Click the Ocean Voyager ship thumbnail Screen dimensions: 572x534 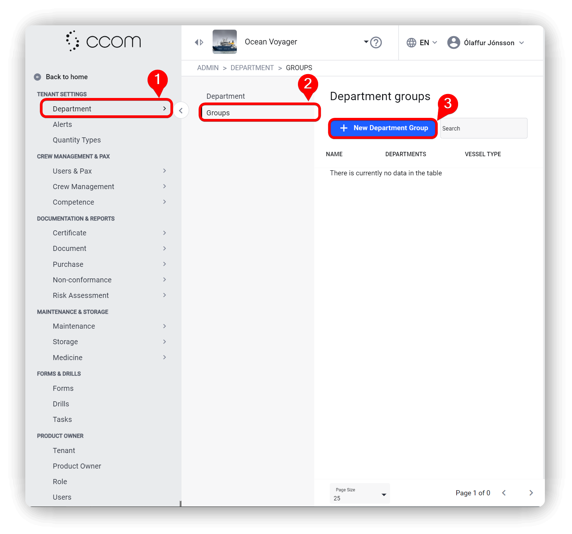pyautogui.click(x=225, y=42)
